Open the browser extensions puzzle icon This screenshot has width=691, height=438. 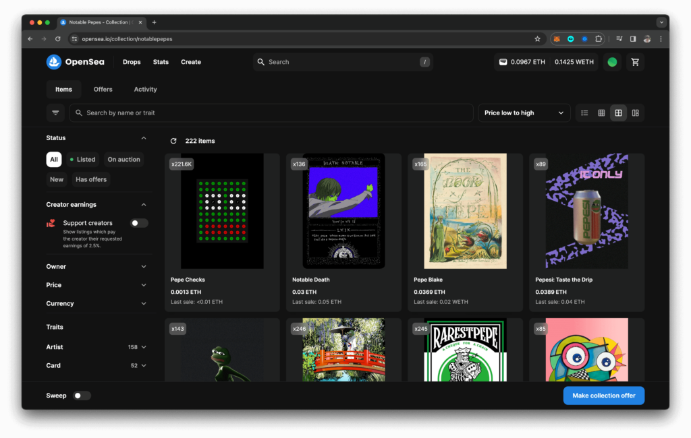pyautogui.click(x=598, y=38)
